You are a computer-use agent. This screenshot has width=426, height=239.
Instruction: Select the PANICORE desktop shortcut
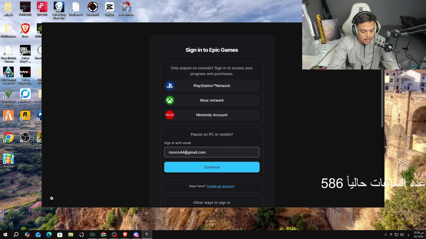25,9
